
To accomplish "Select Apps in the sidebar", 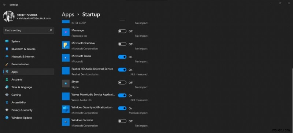I will coord(29,72).
